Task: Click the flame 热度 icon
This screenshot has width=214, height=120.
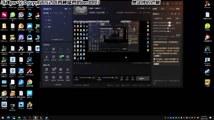Action: click(170, 9)
